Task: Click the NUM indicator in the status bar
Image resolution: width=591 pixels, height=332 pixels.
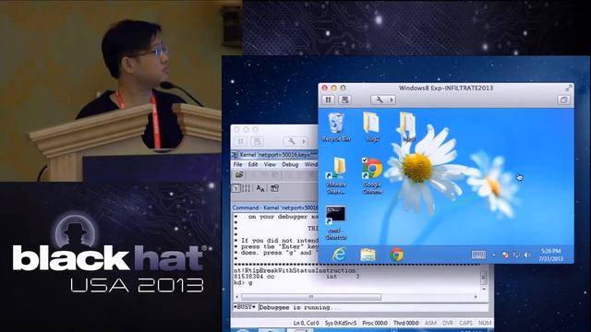Action: (485, 323)
